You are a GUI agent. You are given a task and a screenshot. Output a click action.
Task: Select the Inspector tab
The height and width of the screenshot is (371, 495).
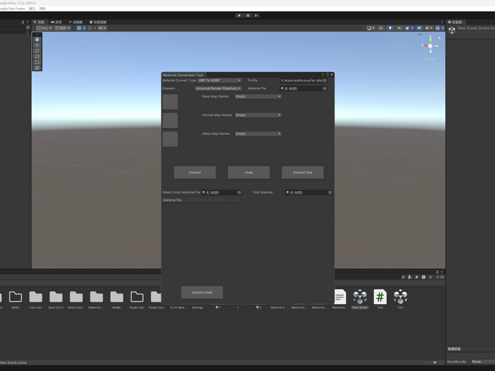point(455,22)
